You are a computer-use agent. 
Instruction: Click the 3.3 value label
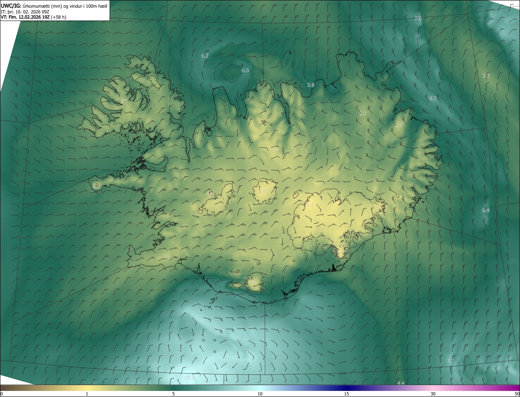(x=486, y=76)
